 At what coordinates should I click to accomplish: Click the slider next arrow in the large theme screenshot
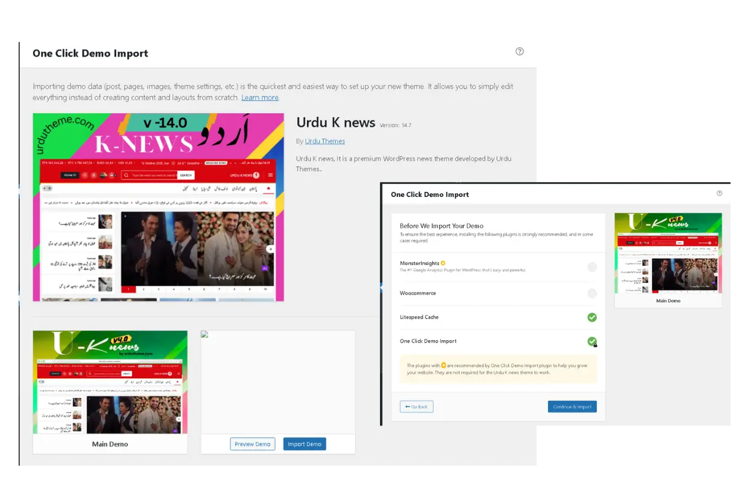coord(270,249)
